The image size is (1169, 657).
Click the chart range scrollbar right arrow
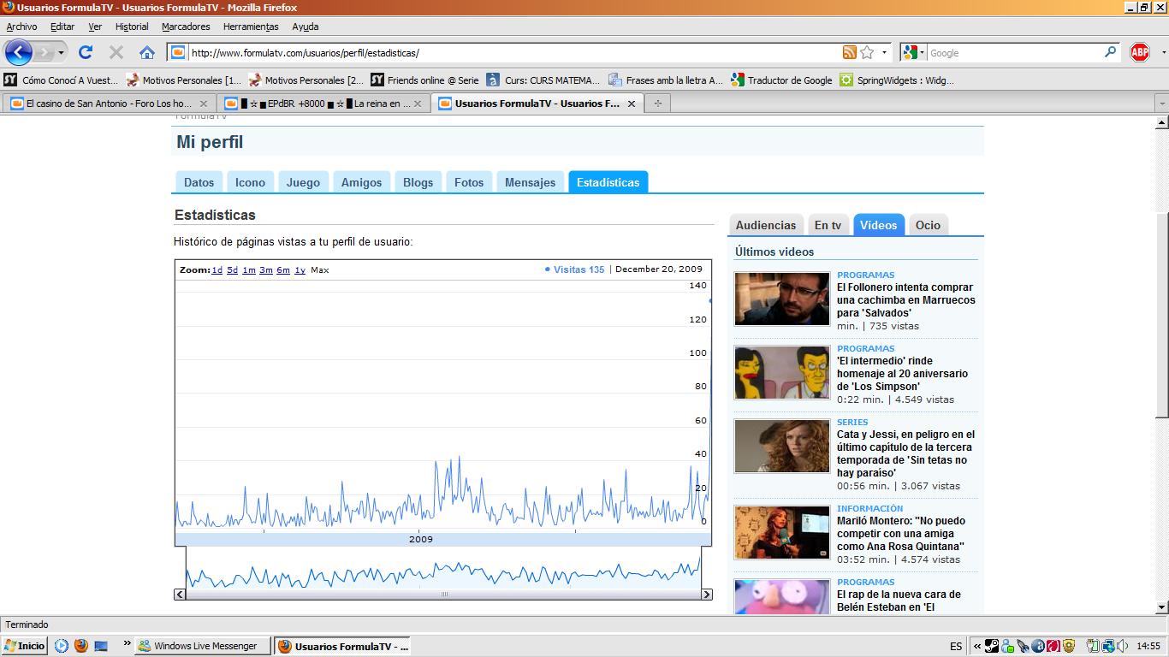707,594
